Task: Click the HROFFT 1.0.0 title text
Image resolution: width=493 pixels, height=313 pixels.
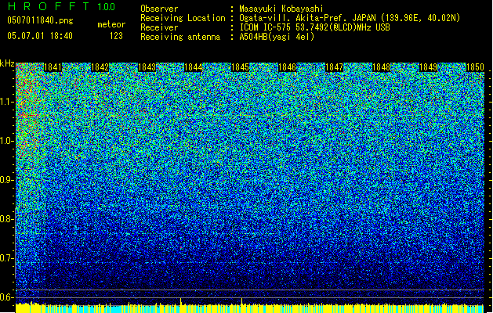Action: click(x=62, y=6)
